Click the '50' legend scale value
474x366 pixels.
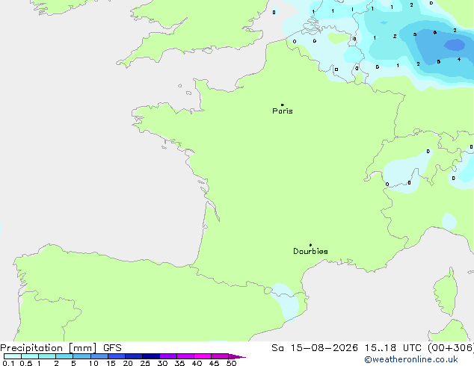[x=231, y=363]
